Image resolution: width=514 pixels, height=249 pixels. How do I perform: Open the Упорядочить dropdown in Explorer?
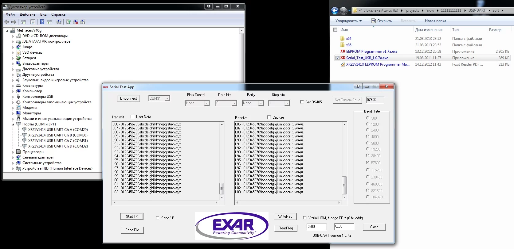point(348,21)
